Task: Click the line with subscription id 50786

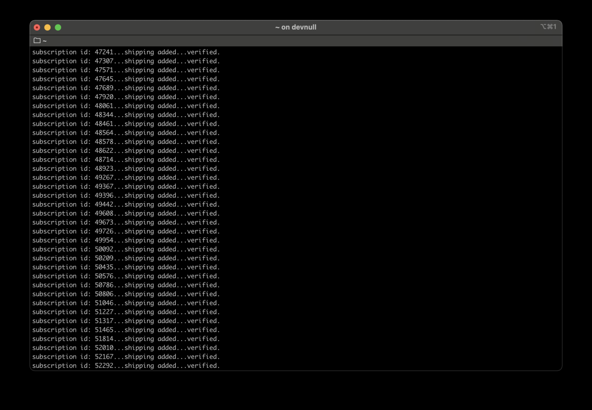Action: [x=126, y=285]
